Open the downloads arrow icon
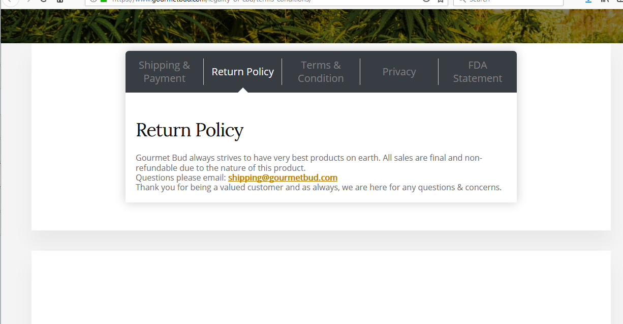This screenshot has width=623, height=324. point(588,1)
